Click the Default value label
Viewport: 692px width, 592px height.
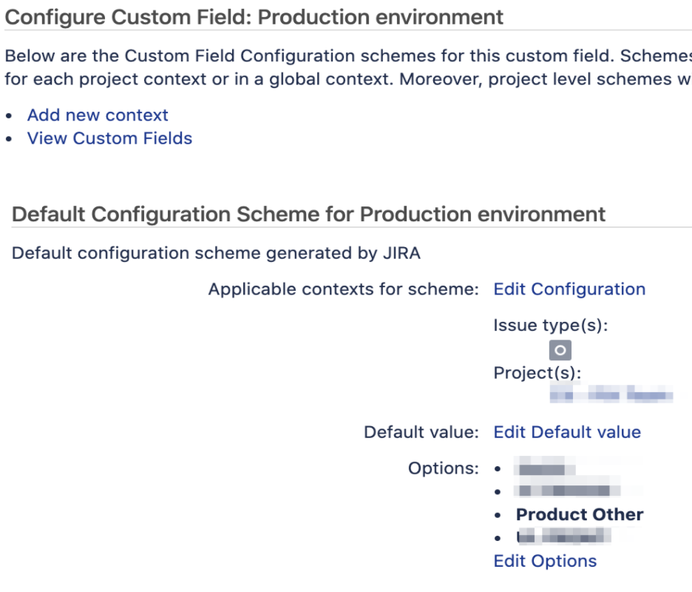421,432
